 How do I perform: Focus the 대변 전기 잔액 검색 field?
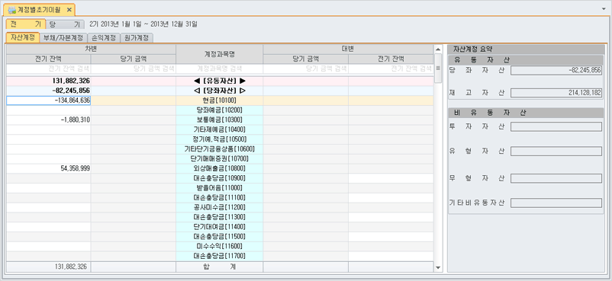click(391, 69)
